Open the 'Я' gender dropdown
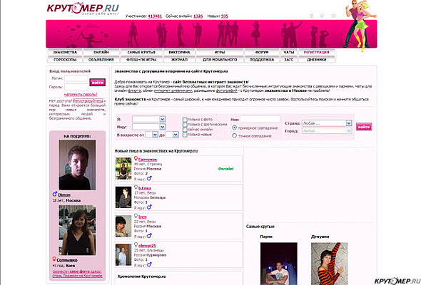421x285 pixels. [x=148, y=119]
